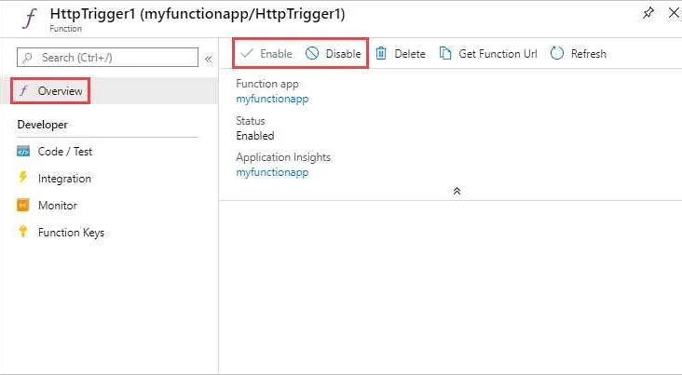Image resolution: width=682 pixels, height=375 pixels.
Task: Click the Function Keys key icon
Action: 23,231
